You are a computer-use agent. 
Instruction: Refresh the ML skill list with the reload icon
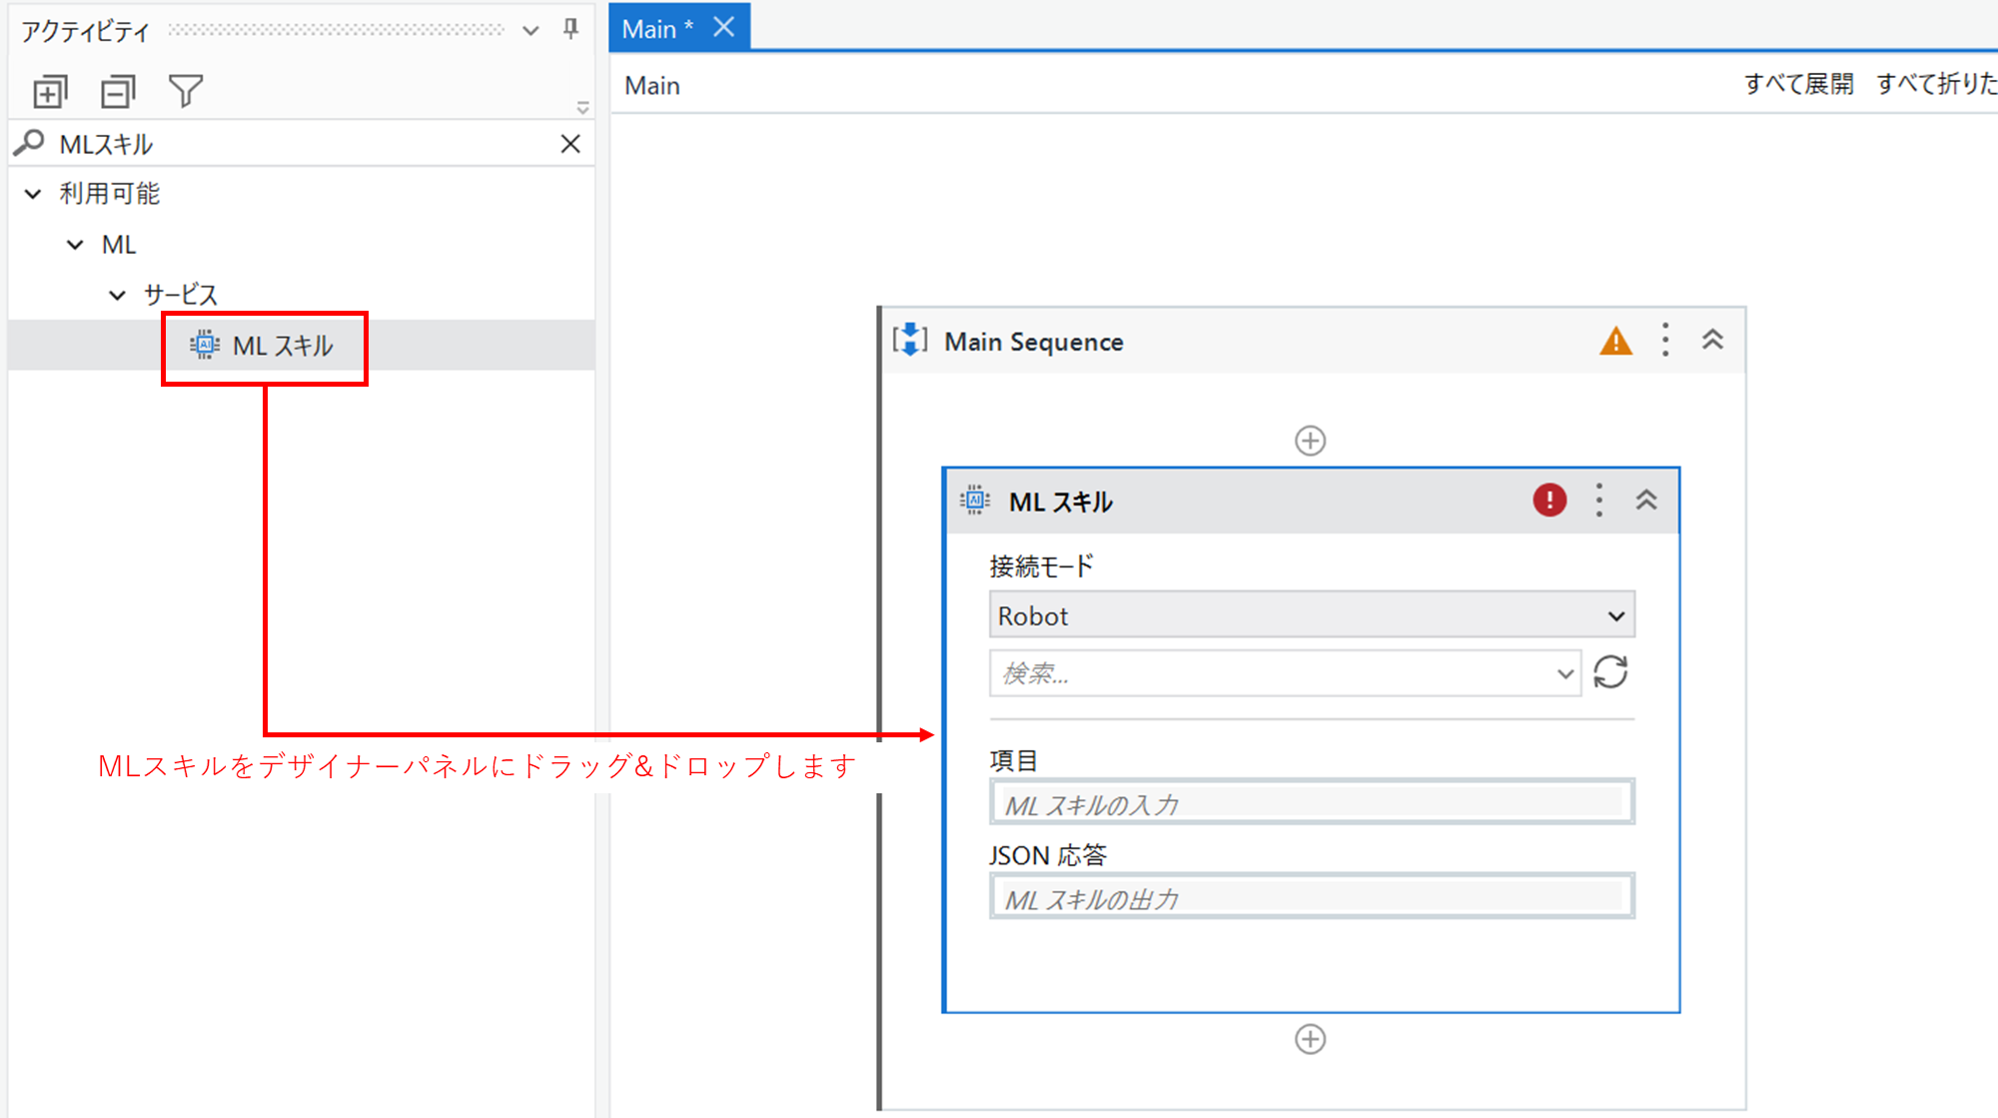(1610, 672)
